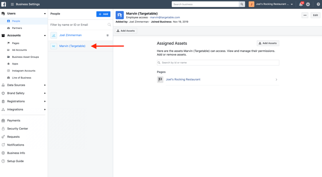
Task: Click the Users section icon
Action: point(3,14)
